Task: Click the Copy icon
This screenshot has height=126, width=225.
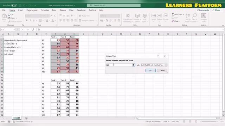Action: 9,18
